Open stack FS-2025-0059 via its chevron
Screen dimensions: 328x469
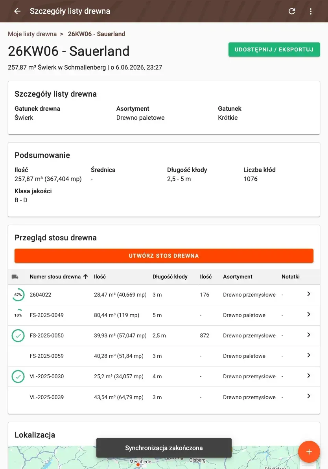pos(309,355)
